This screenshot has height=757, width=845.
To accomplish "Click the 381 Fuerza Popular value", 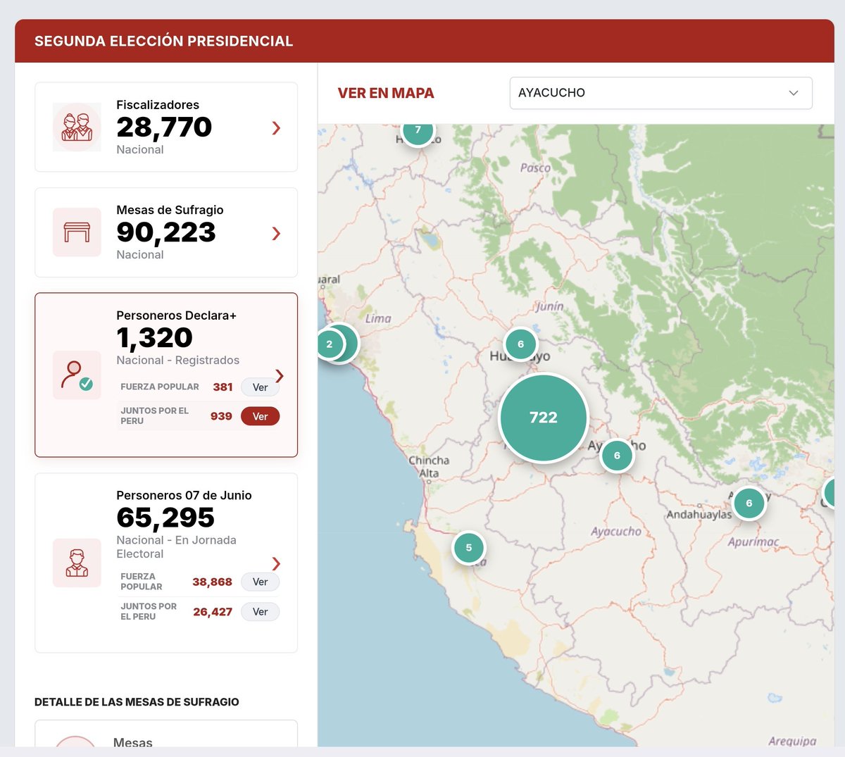I will 223,387.
